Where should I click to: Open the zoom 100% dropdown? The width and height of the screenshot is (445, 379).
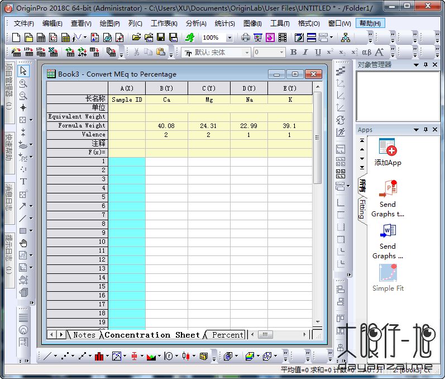229,37
